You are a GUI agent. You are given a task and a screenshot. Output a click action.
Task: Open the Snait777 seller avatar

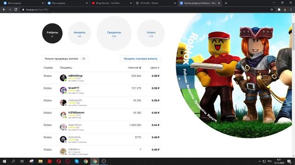click(63, 90)
